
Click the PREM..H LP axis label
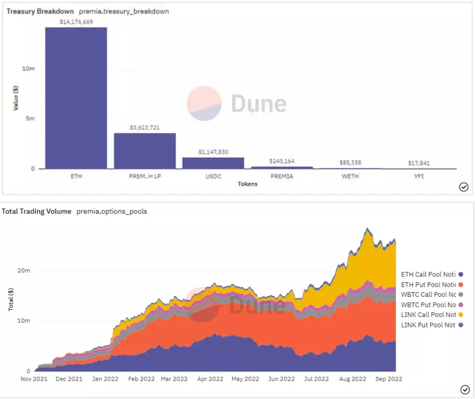click(x=145, y=176)
